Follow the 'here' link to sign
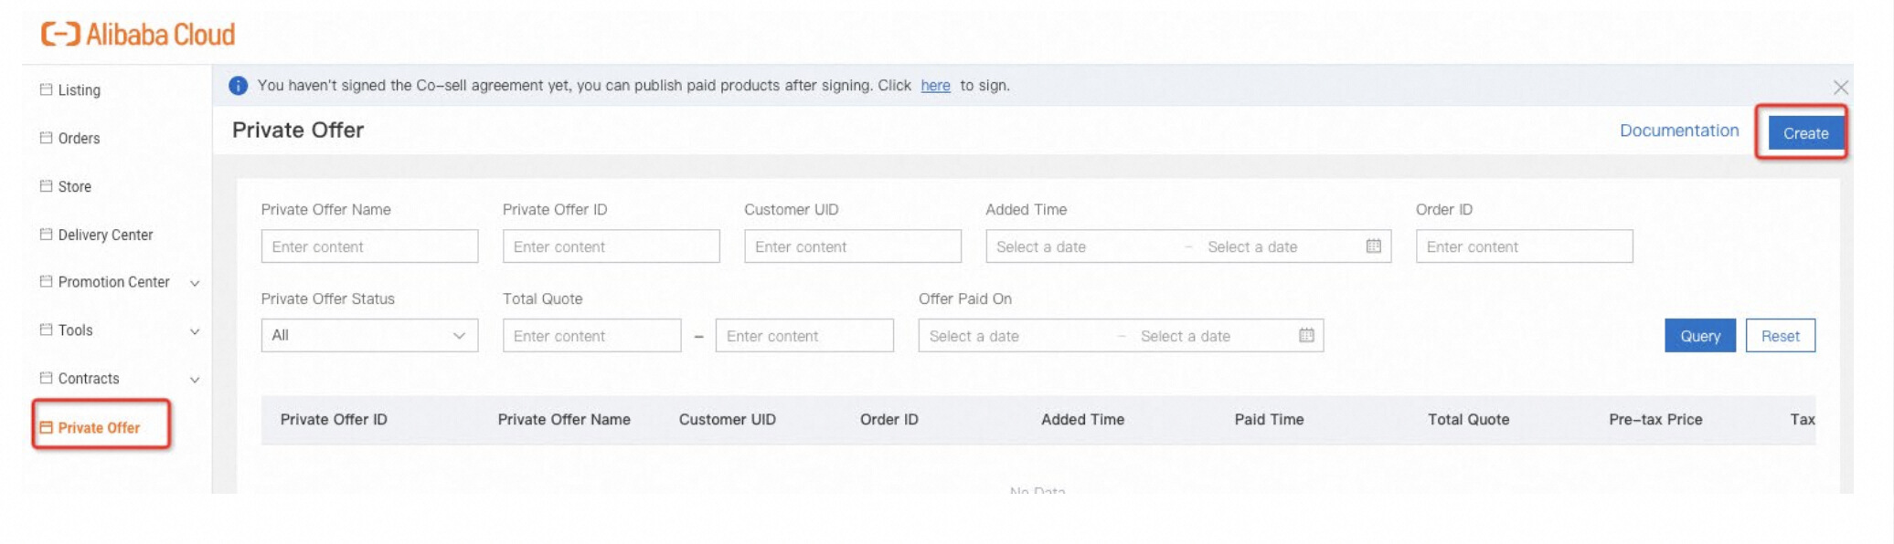Image resolution: width=1894 pixels, height=544 pixels. click(x=935, y=86)
